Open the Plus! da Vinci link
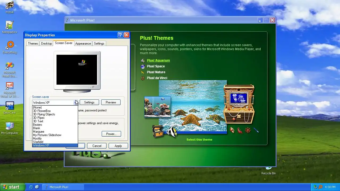This screenshot has width=340, height=191. (157, 78)
